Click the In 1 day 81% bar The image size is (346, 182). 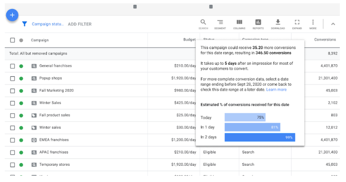[x=252, y=127]
